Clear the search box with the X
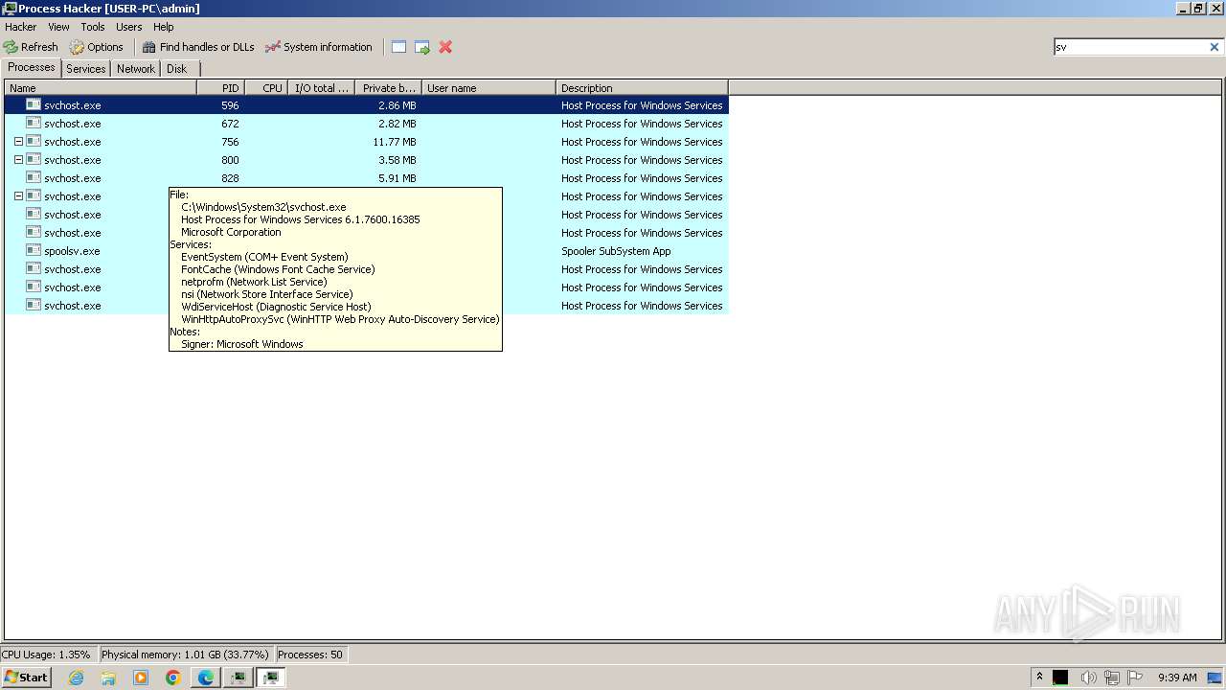Viewport: 1226px width, 690px height. click(x=1215, y=47)
